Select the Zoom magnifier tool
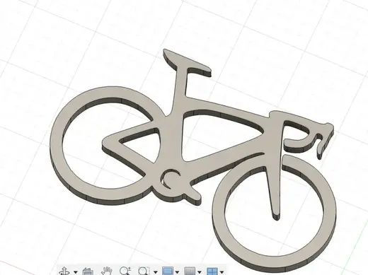Image resolution: width=368 pixels, height=275 pixels. click(125, 271)
